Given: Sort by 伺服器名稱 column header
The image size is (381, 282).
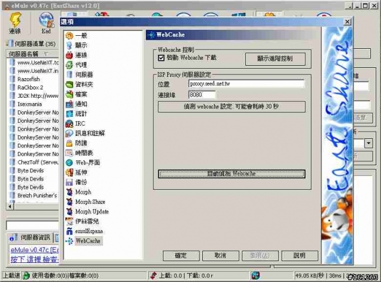Looking at the screenshot, I should click(33, 54).
